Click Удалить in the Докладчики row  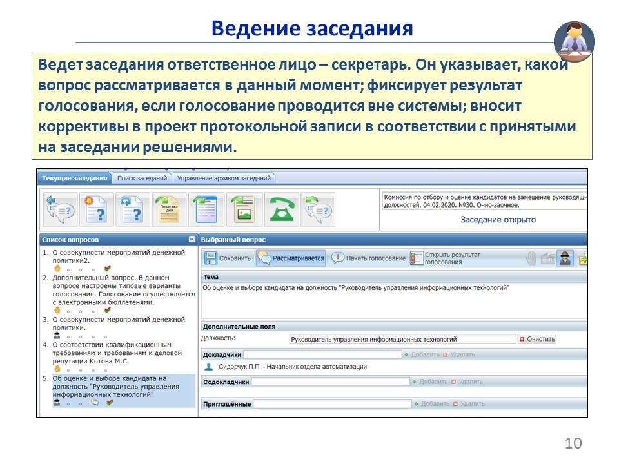(458, 354)
